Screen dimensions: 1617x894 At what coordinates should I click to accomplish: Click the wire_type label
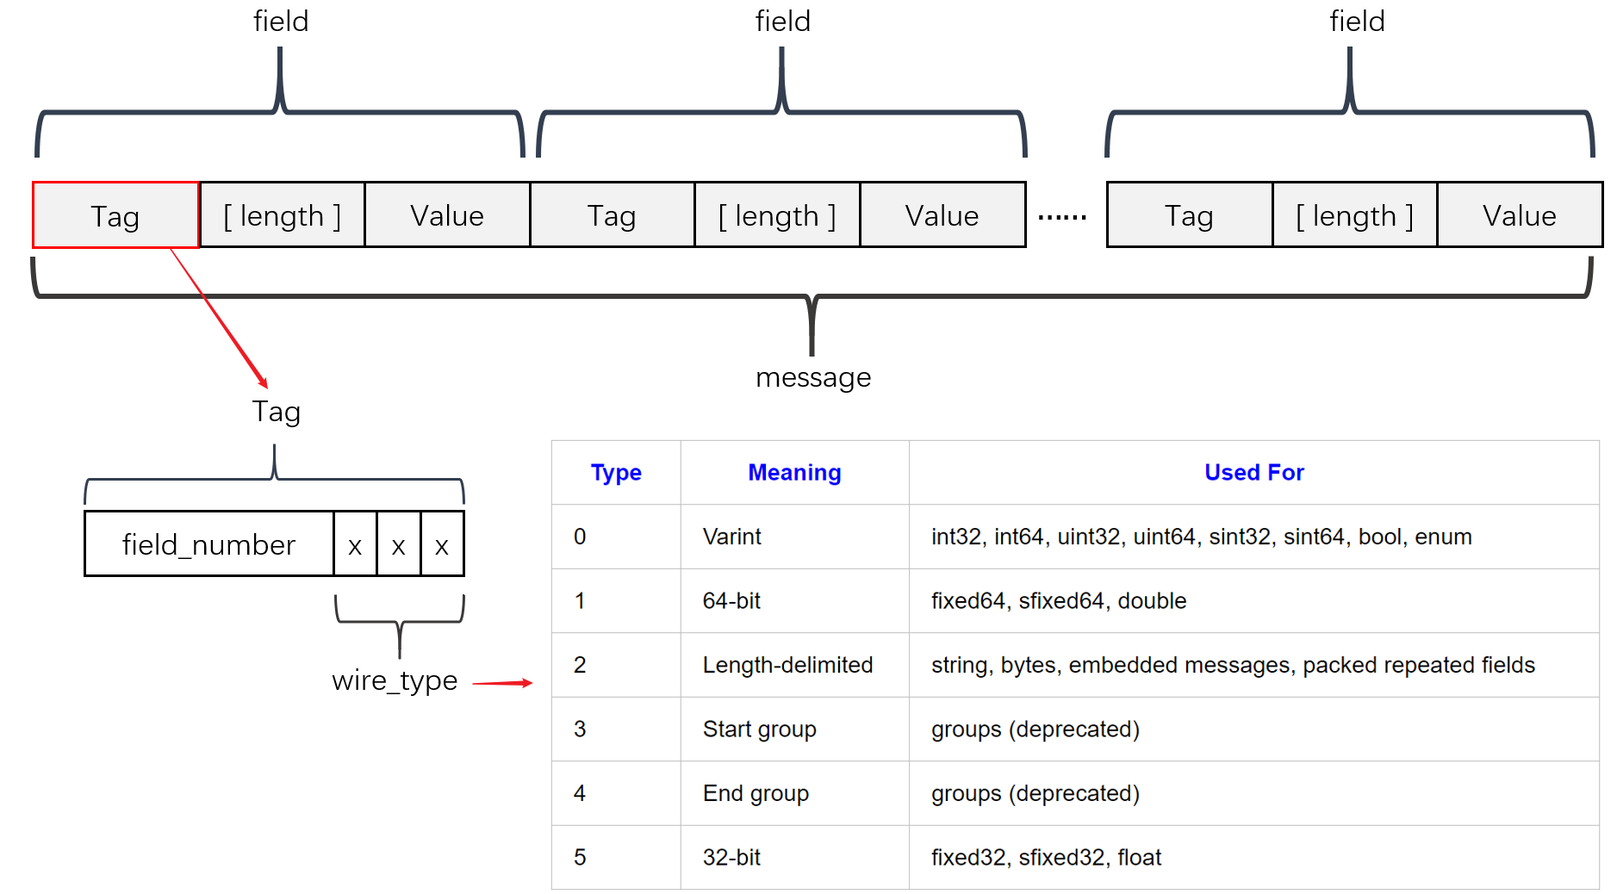(x=395, y=680)
